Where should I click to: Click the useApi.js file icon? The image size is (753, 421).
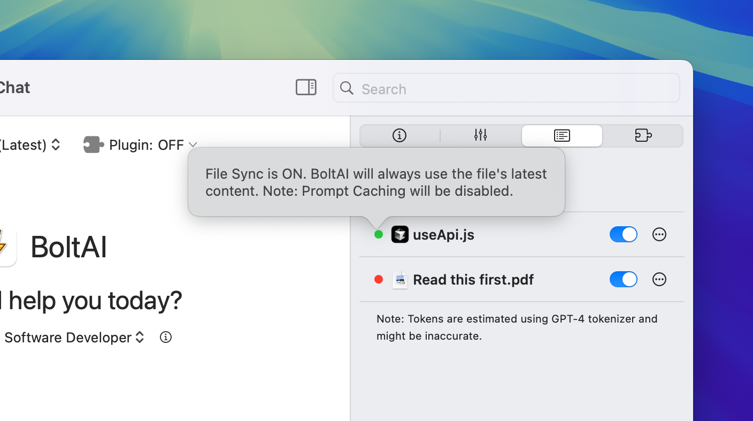pos(399,234)
